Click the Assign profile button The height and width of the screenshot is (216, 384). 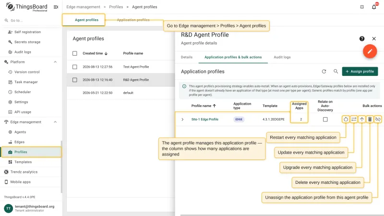(360, 72)
